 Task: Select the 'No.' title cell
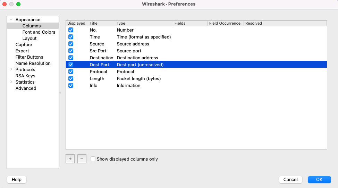point(93,30)
